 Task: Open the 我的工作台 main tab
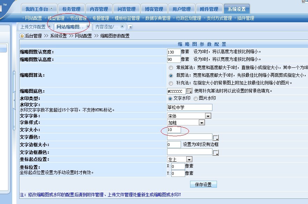coord(39,9)
